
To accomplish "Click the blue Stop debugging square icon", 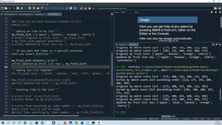I will [67, 8].
